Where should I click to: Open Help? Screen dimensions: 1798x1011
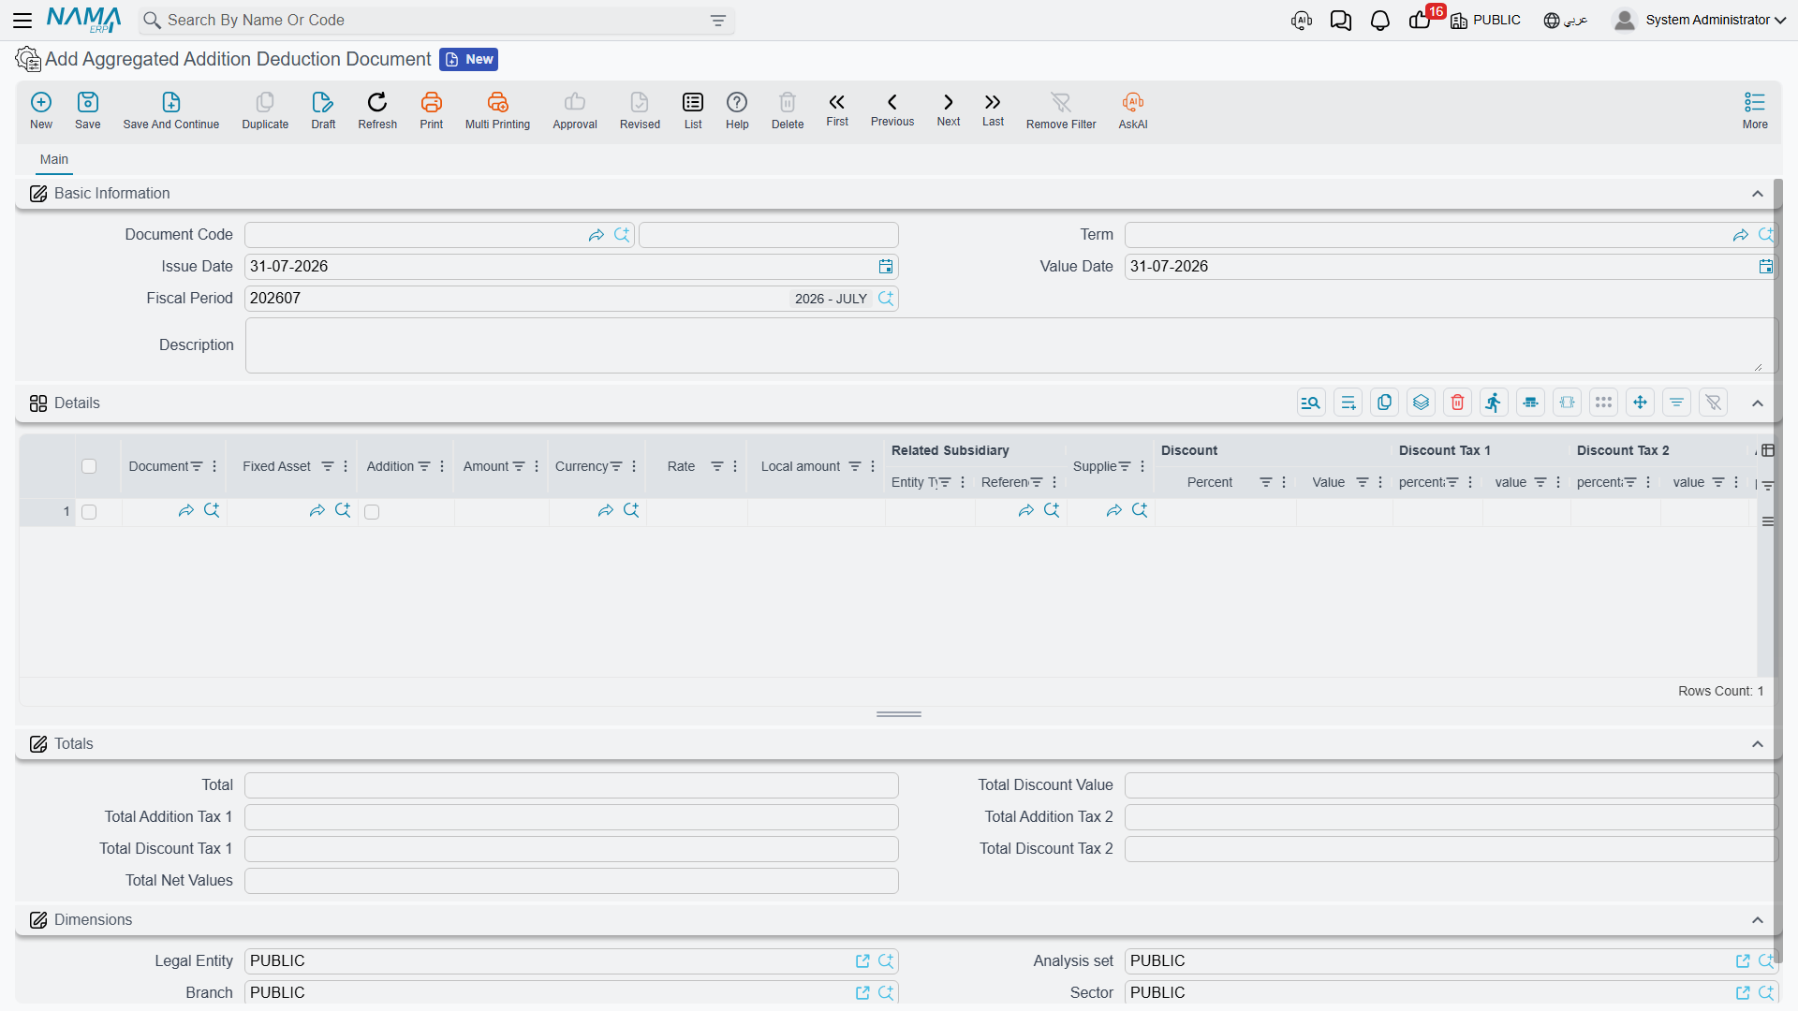click(737, 110)
